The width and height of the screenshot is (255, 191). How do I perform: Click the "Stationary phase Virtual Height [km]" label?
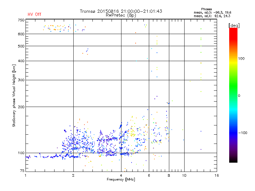click(x=14, y=95)
